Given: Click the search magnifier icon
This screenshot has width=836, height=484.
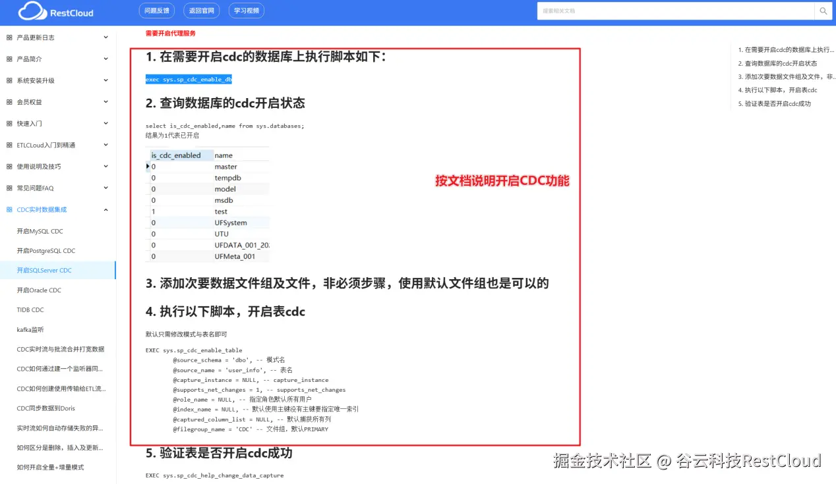Looking at the screenshot, I should click(x=823, y=11).
